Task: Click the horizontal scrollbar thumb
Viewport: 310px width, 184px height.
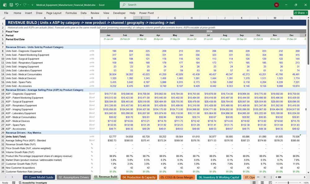Action: 280,177
